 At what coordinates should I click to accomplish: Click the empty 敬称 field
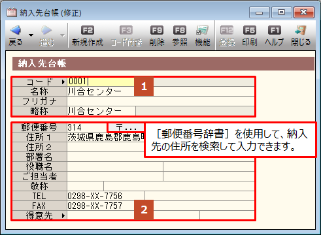(x=85, y=186)
